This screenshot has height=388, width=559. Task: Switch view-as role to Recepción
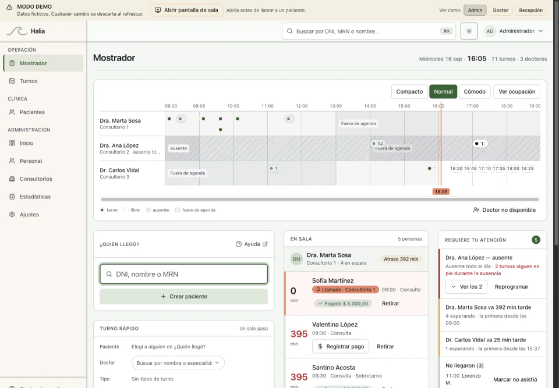coord(531,10)
